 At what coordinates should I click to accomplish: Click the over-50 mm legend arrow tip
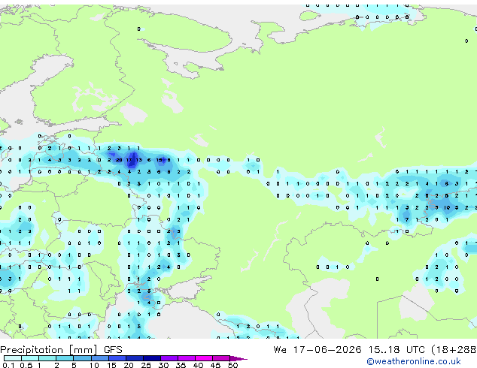coord(238,358)
